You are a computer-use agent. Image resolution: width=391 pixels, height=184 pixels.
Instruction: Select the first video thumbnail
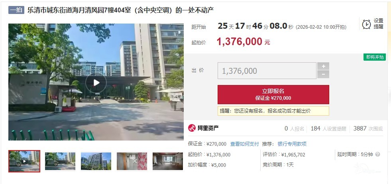24,161
